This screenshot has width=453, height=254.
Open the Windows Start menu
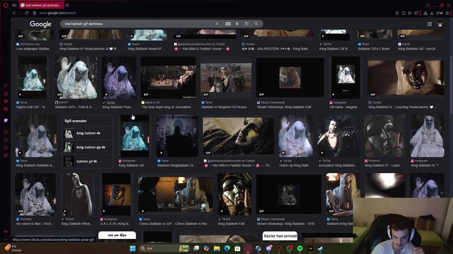133,248
